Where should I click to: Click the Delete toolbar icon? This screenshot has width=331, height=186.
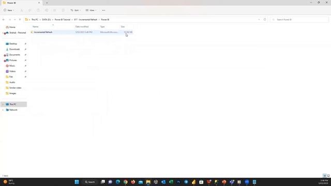coord(63,10)
